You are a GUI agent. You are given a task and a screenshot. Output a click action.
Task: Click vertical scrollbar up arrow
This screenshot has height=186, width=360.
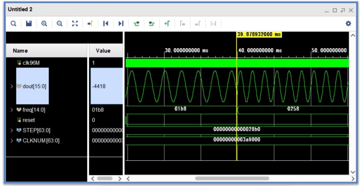[x=353, y=35]
